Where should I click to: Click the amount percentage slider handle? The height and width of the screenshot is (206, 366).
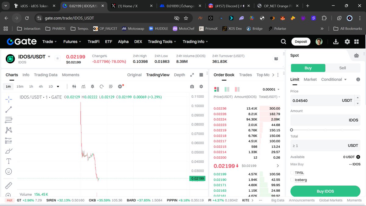click(x=292, y=130)
